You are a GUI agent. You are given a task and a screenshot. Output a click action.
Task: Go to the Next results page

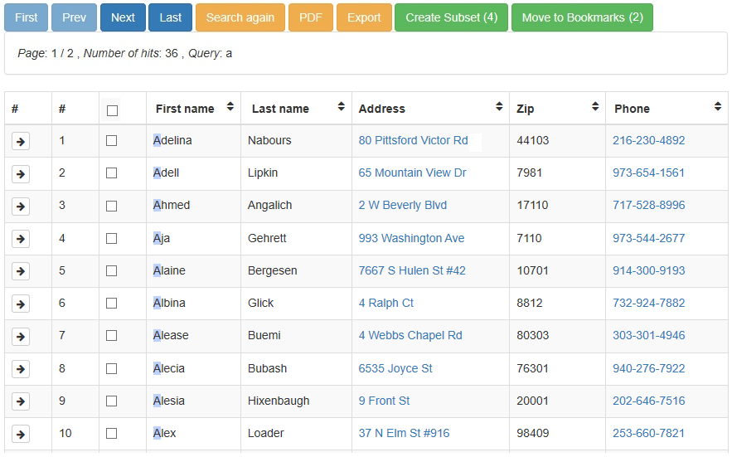click(x=123, y=17)
